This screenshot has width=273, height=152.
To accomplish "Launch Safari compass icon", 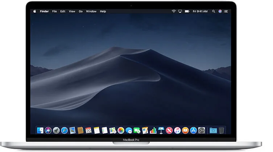I will click(x=64, y=130).
